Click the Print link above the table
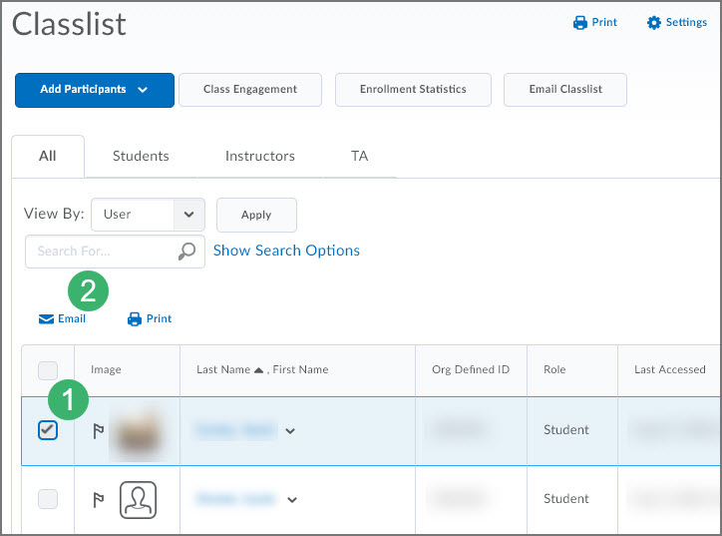 tap(159, 318)
